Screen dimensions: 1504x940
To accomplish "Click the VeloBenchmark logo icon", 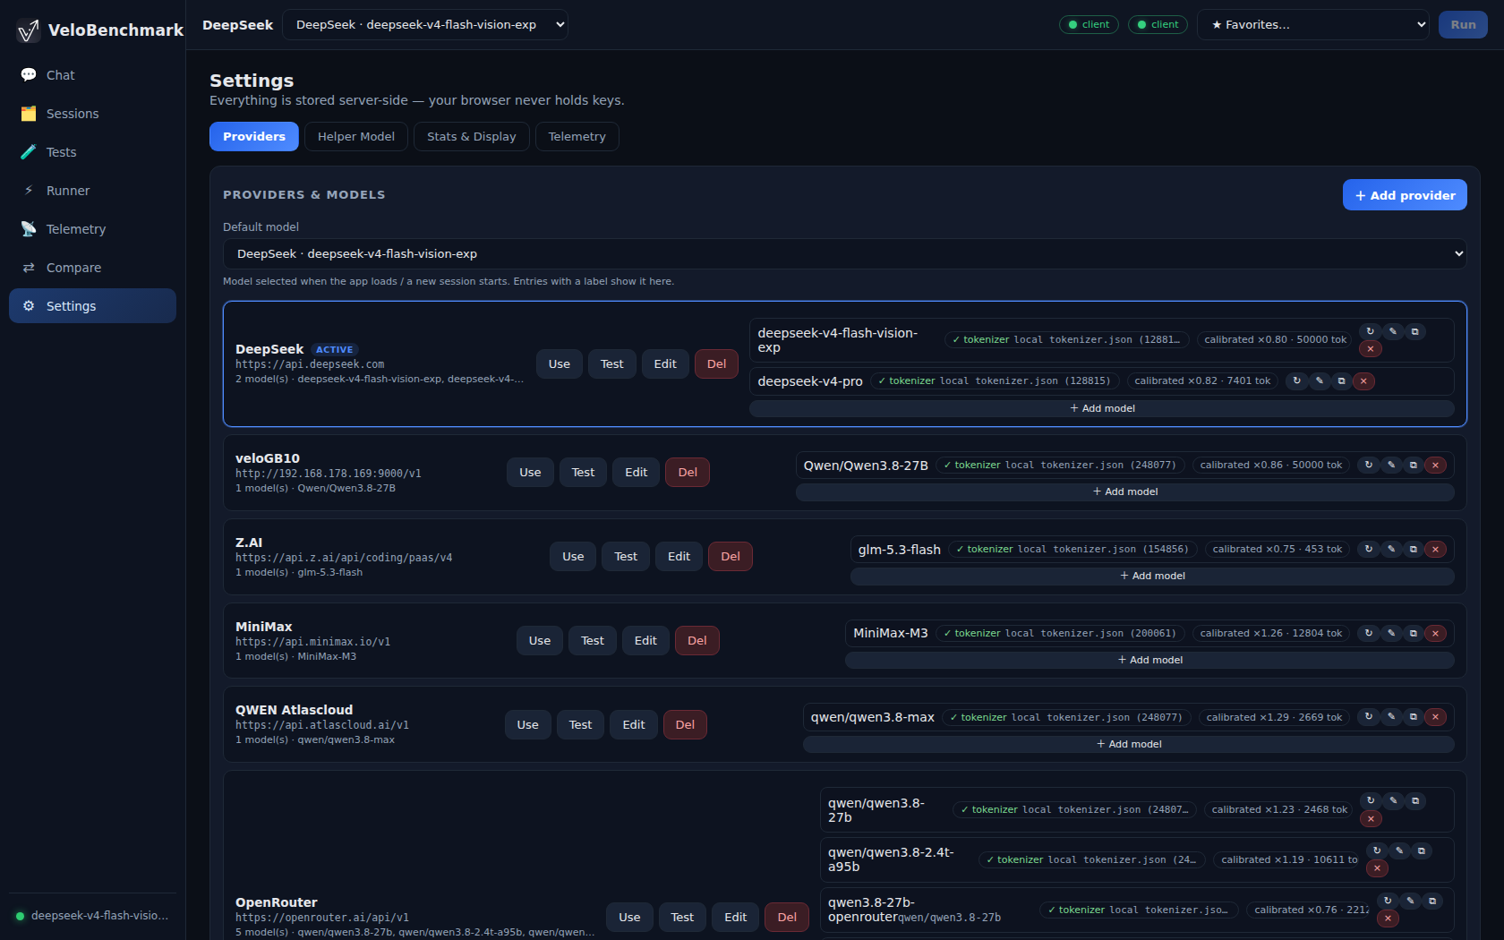I will point(29,30).
